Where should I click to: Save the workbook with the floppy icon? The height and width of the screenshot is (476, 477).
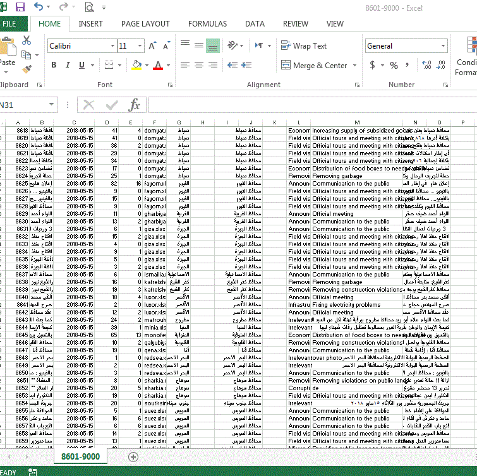tap(20, 7)
